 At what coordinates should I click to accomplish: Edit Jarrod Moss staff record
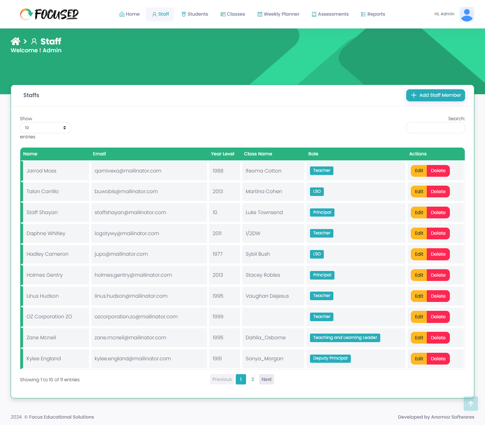(x=419, y=171)
